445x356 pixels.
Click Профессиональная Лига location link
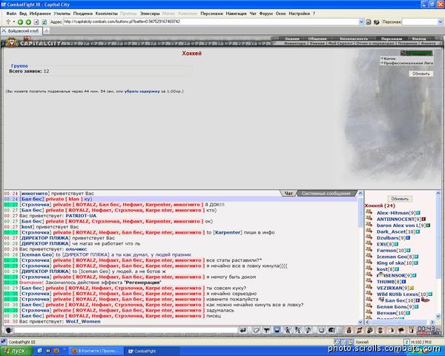[409, 63]
